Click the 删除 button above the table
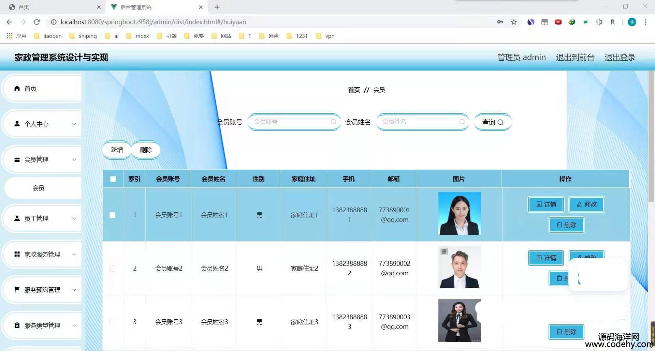 point(146,150)
